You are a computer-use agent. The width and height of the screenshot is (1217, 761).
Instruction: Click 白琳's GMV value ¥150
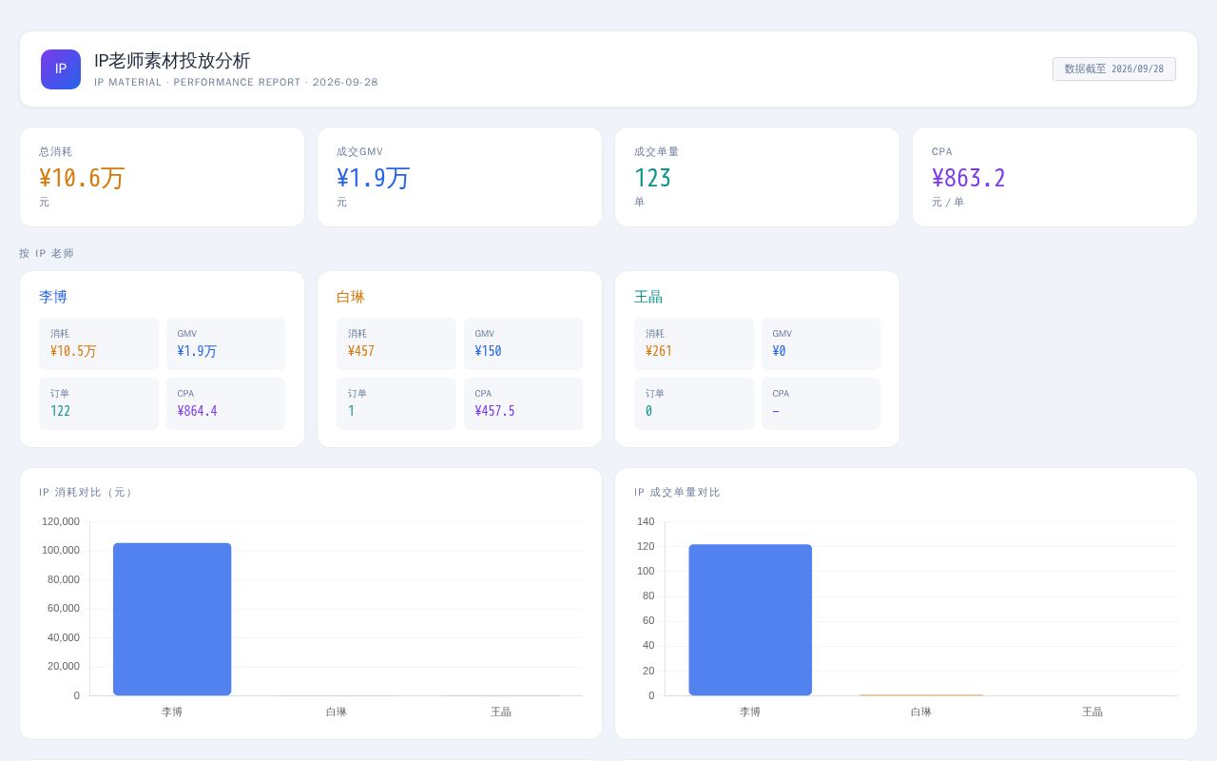pyautogui.click(x=488, y=351)
